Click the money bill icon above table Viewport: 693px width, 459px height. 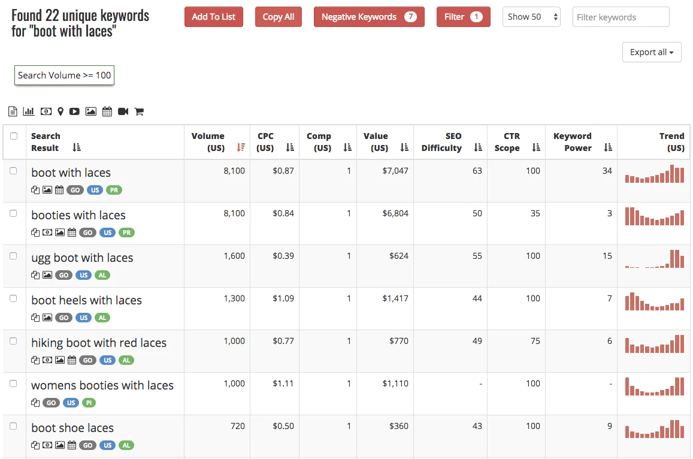(46, 111)
